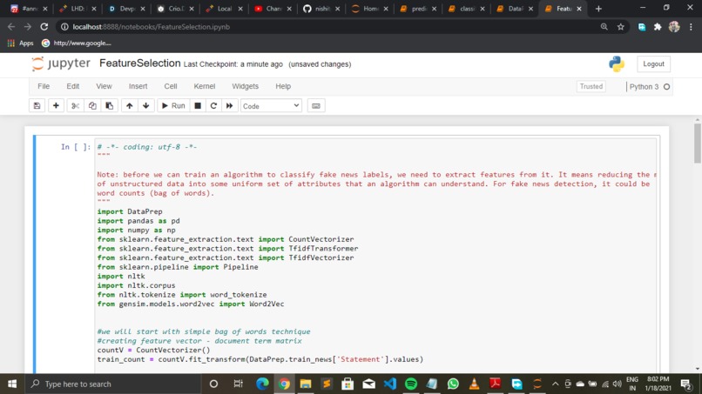
Task: Switch to the DataF notebook tab
Action: (515, 9)
